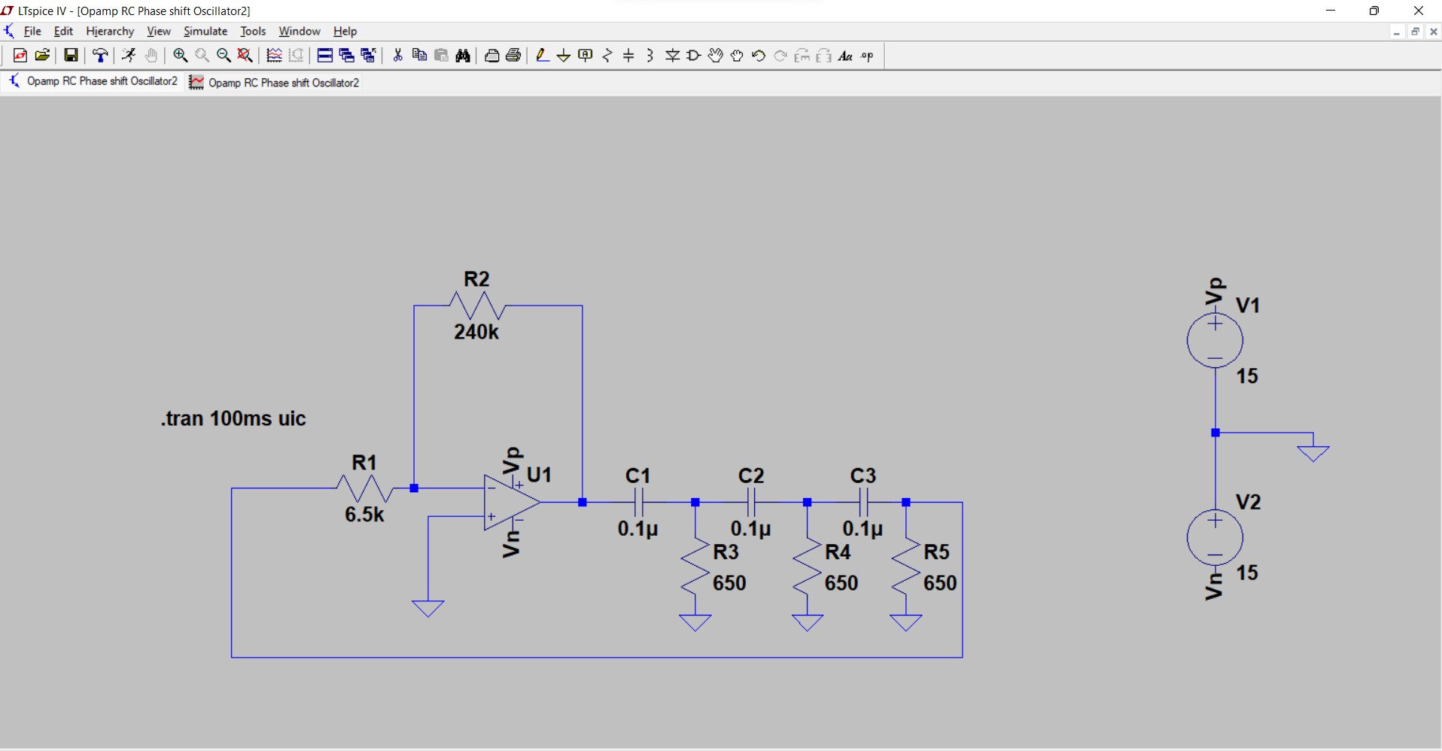Undo the last edit
The image size is (1442, 751).
tap(759, 55)
